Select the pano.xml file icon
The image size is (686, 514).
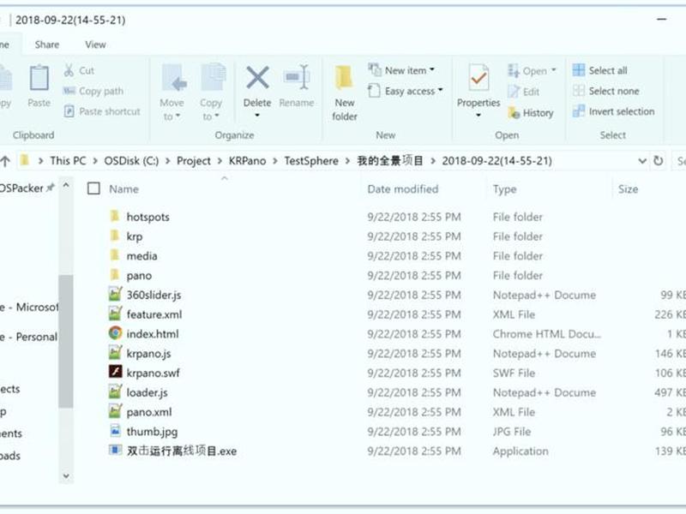(x=115, y=411)
